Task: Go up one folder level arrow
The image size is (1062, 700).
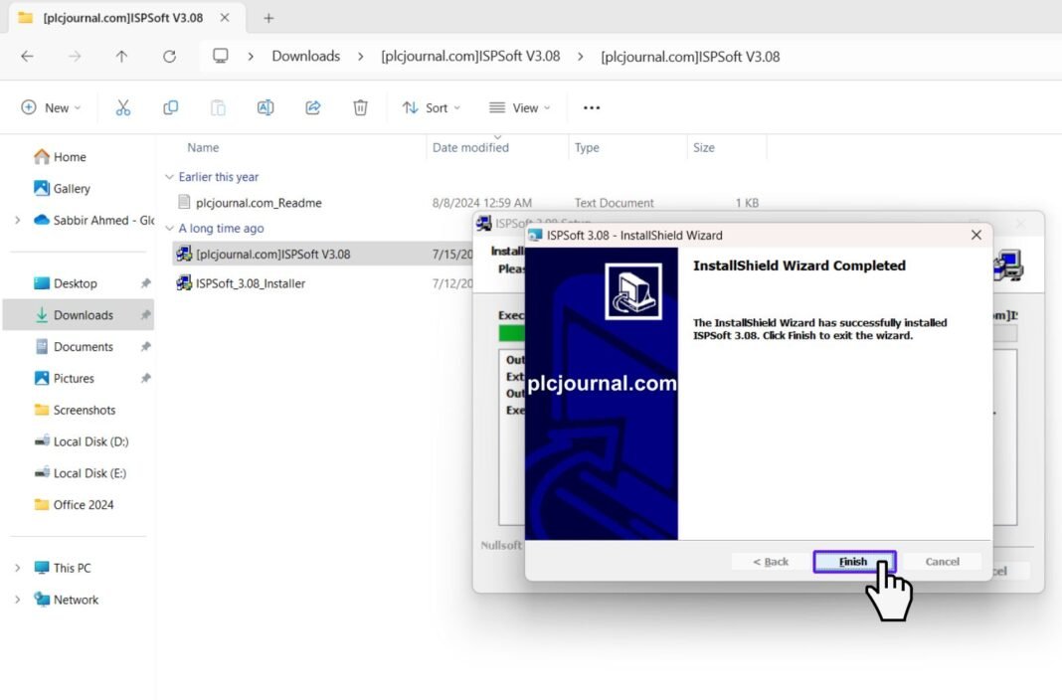Action: [x=121, y=57]
